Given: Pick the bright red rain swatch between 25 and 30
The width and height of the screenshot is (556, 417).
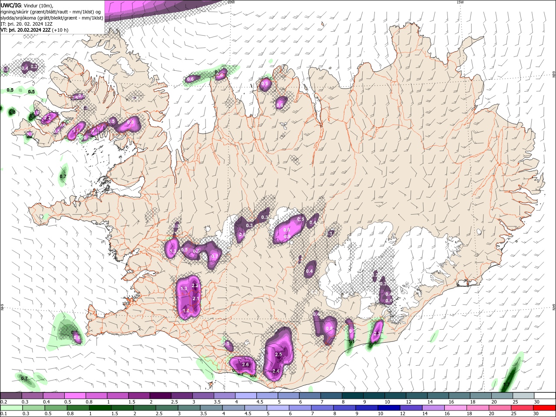Looking at the screenshot, I should (x=523, y=408).
